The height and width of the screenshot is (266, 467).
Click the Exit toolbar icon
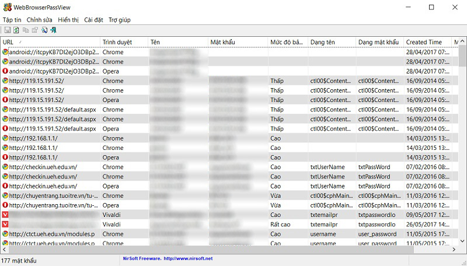(53, 30)
